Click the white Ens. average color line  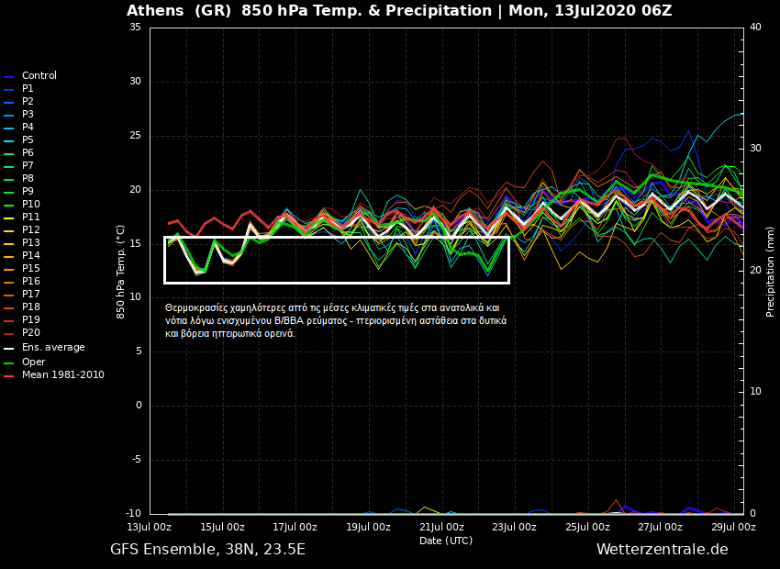(9, 349)
